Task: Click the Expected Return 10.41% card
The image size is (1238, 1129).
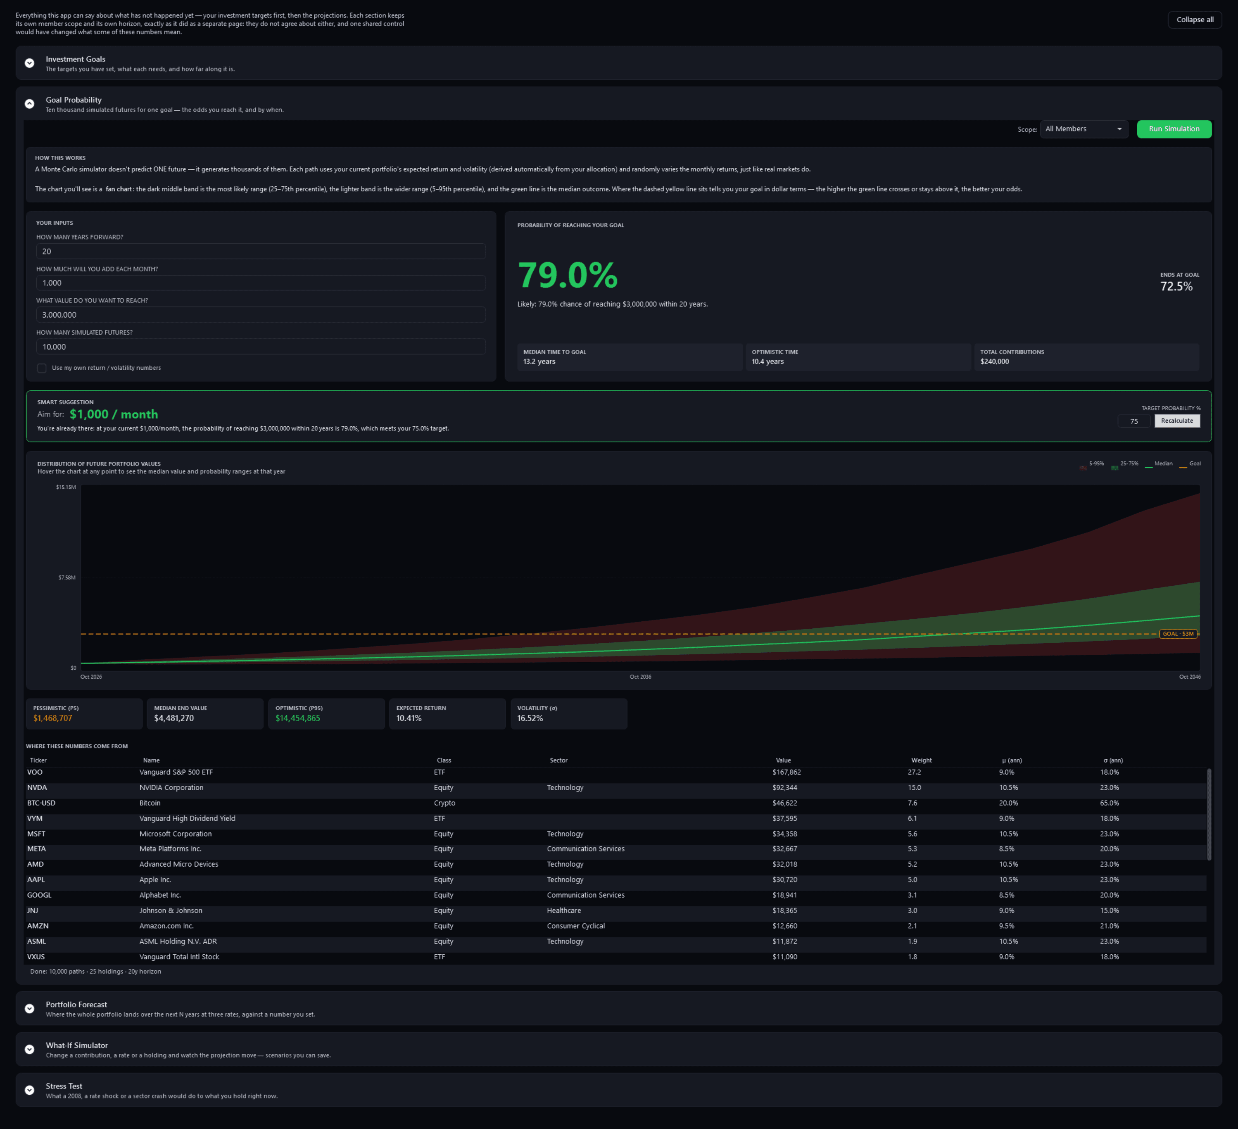Action: (x=447, y=714)
